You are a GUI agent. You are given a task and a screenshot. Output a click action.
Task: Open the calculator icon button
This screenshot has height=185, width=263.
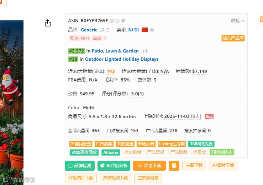[x=174, y=166]
